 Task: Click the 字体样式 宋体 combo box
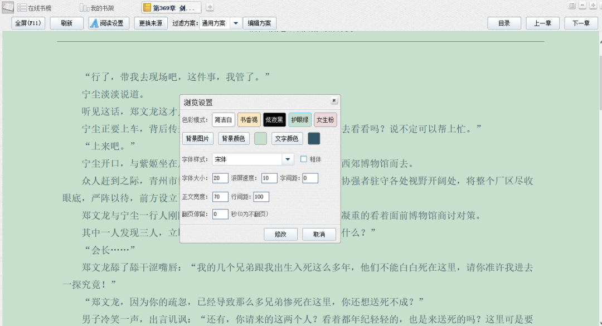click(x=253, y=159)
